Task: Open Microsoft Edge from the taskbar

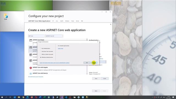Action: coord(28,97)
